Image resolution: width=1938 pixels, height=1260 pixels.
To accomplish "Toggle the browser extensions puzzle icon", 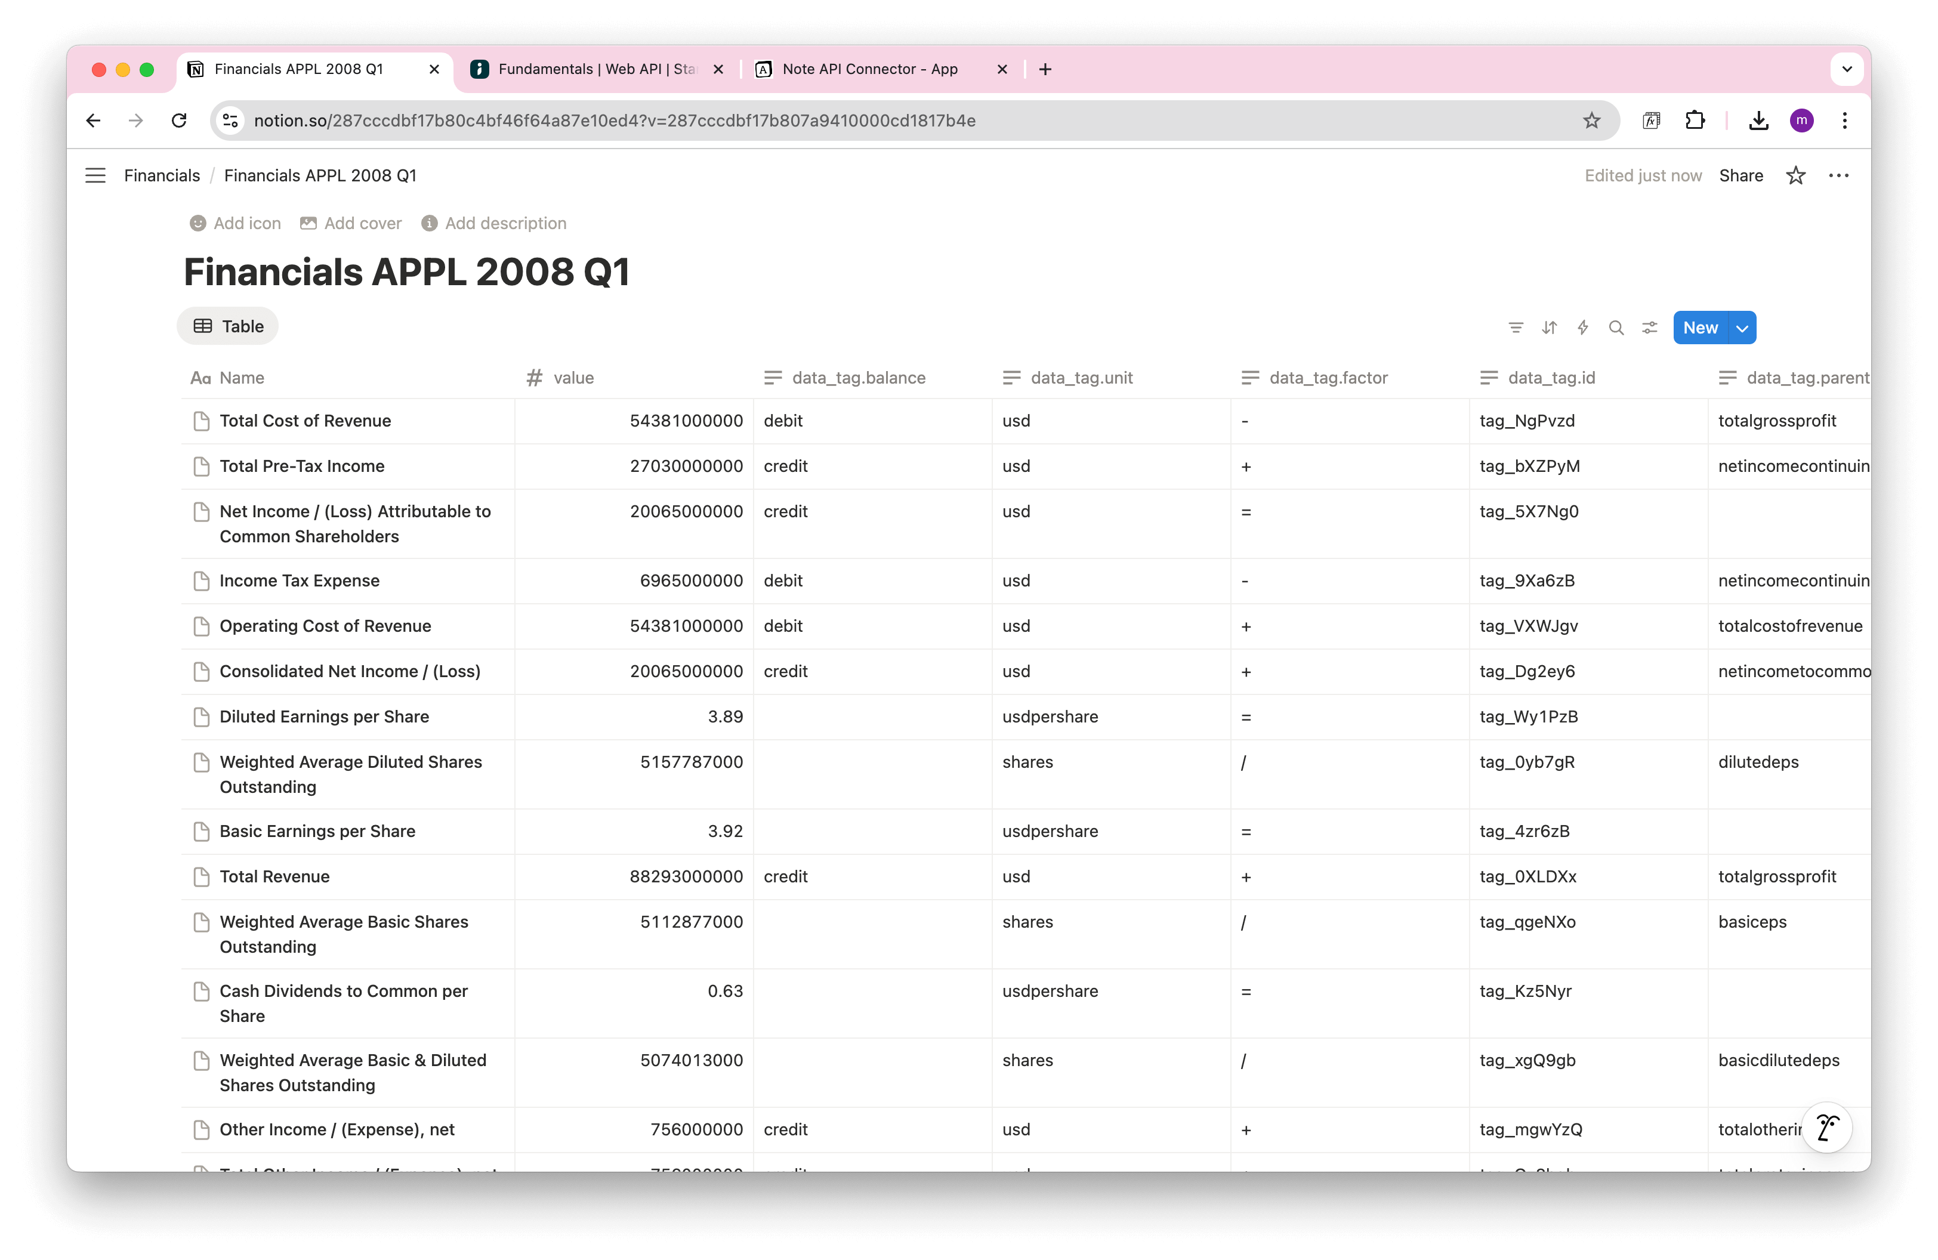I will (1695, 120).
